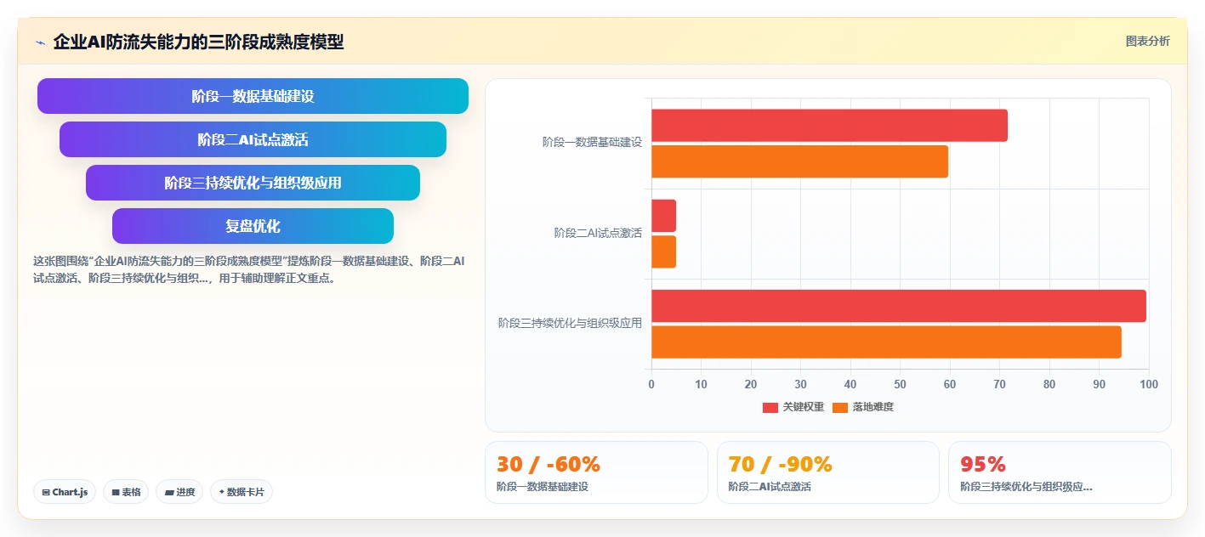
Task: Click the chart title 企业AI防流失能力的三阶段成熟度模型
Action: (x=198, y=42)
